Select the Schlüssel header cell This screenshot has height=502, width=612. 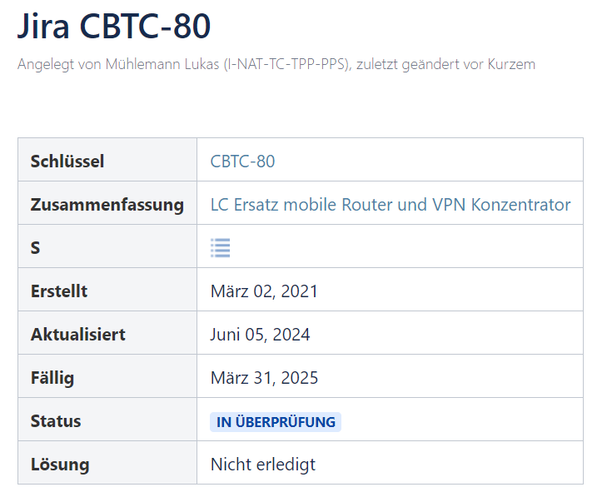(x=107, y=160)
